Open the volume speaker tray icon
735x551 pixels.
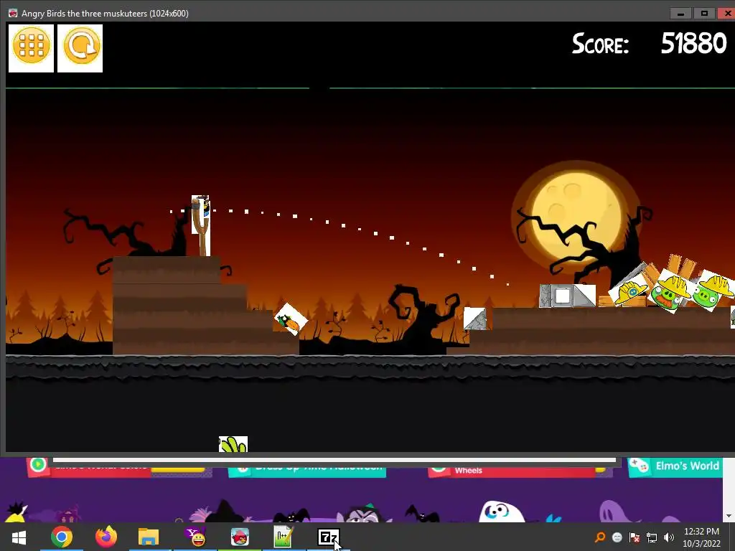[669, 537]
